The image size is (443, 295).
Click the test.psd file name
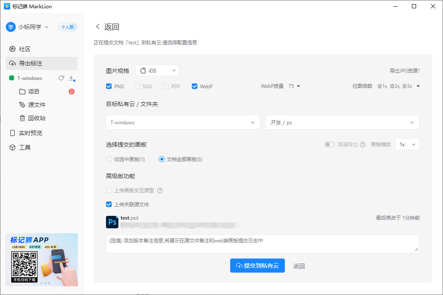[x=129, y=218]
